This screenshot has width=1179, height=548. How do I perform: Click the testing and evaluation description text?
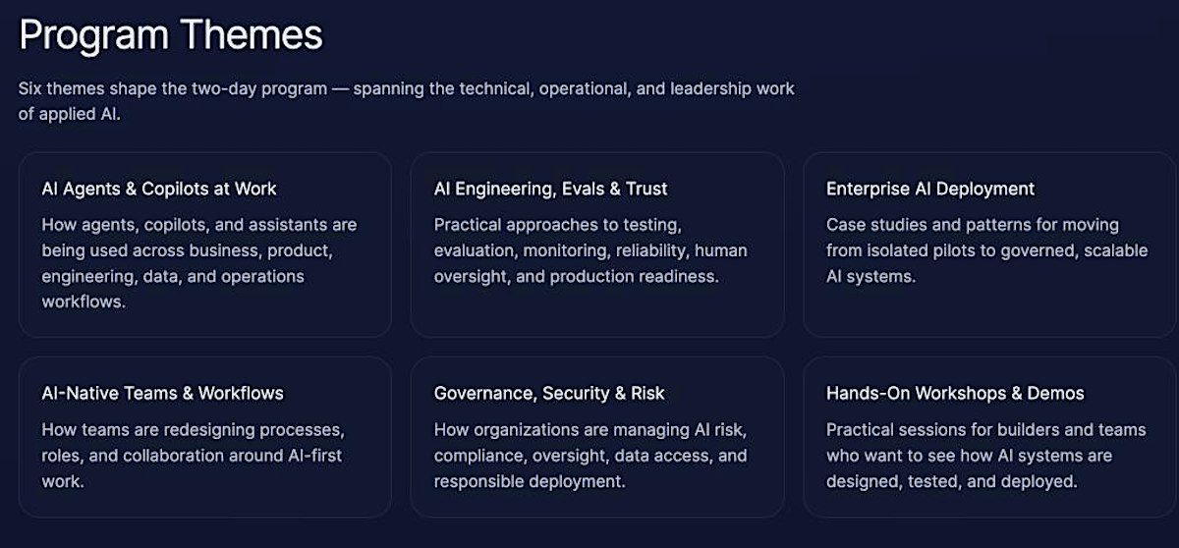[590, 250]
